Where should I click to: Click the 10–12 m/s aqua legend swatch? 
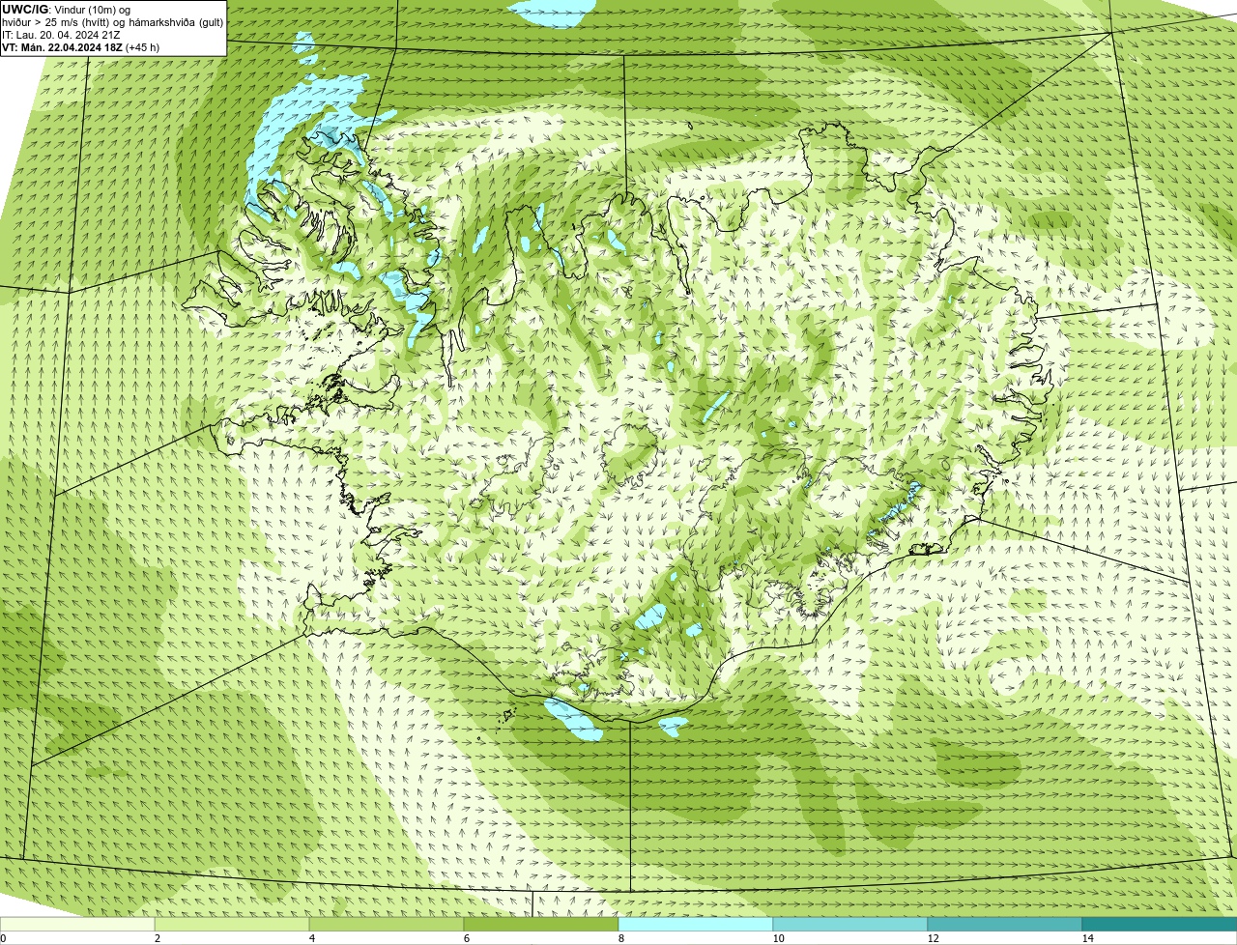[x=850, y=924]
